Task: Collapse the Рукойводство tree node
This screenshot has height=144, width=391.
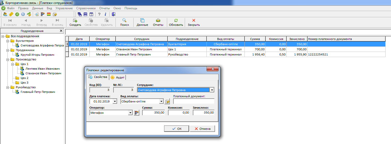Action: click(7, 87)
